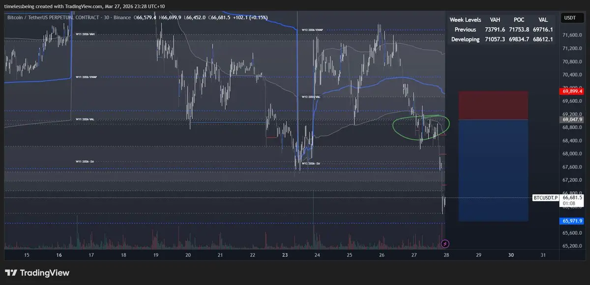Image resolution: width=590 pixels, height=285 pixels.
Task: Click the change value +102.1 (+0.15%)
Action: click(250, 17)
